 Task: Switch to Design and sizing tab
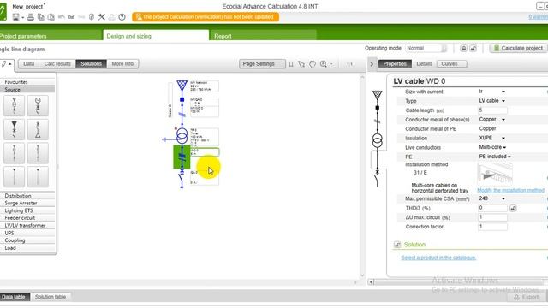click(x=156, y=36)
